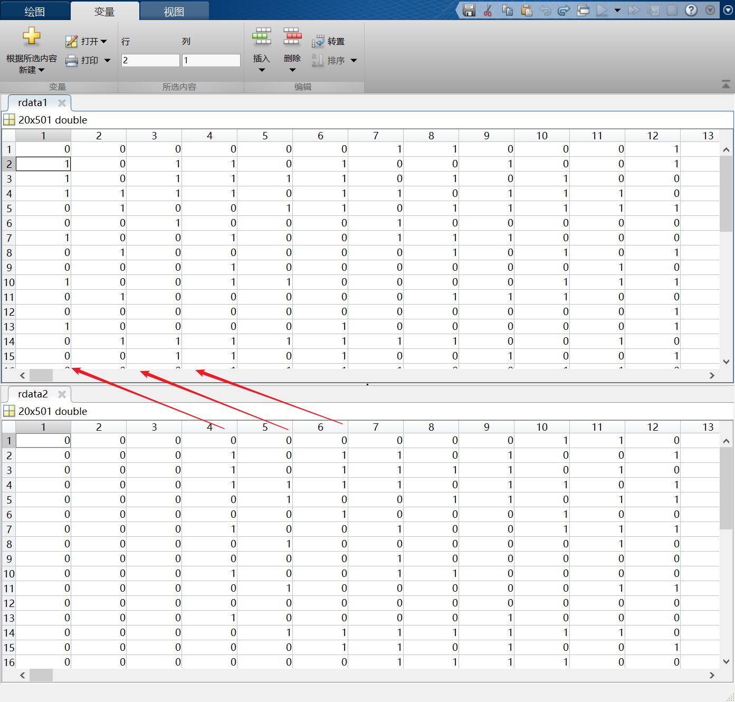
Task: Click the rdata1 '20x501 double' label
Action: click(x=53, y=120)
